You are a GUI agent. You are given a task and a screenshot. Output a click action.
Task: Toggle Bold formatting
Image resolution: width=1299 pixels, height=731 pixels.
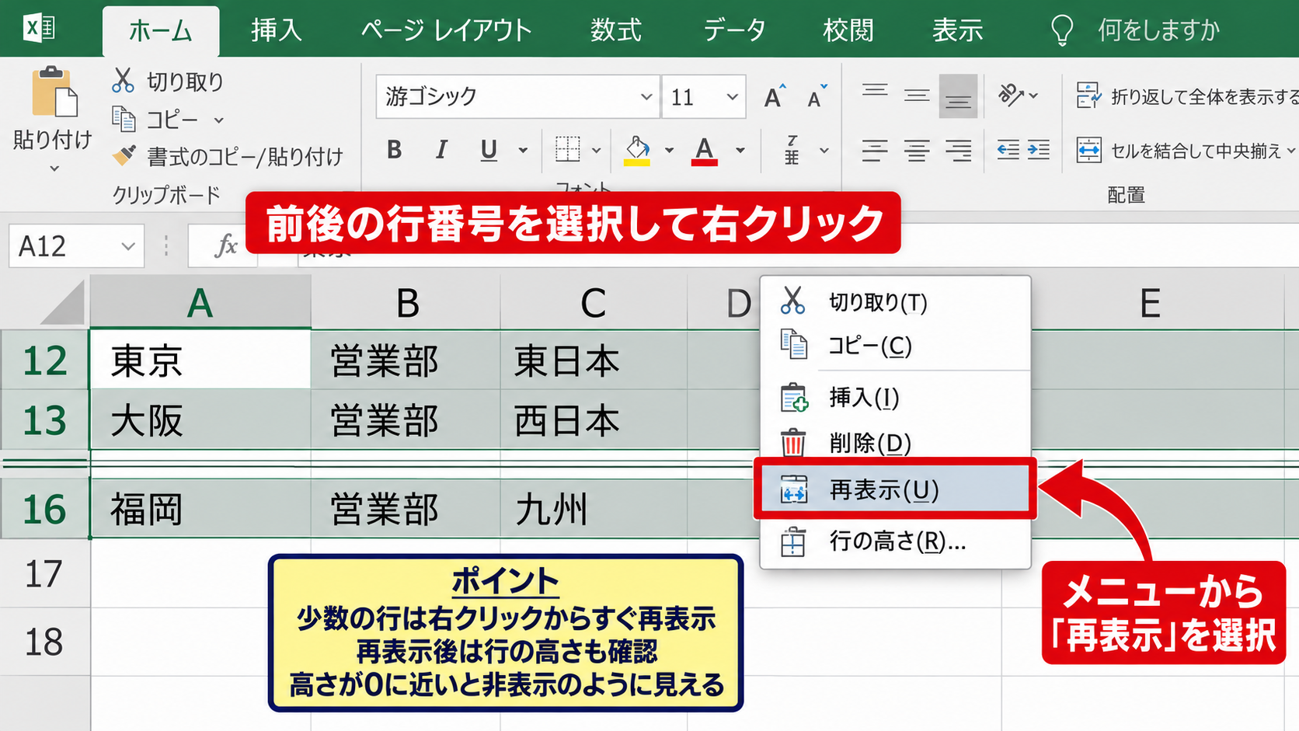pos(395,149)
